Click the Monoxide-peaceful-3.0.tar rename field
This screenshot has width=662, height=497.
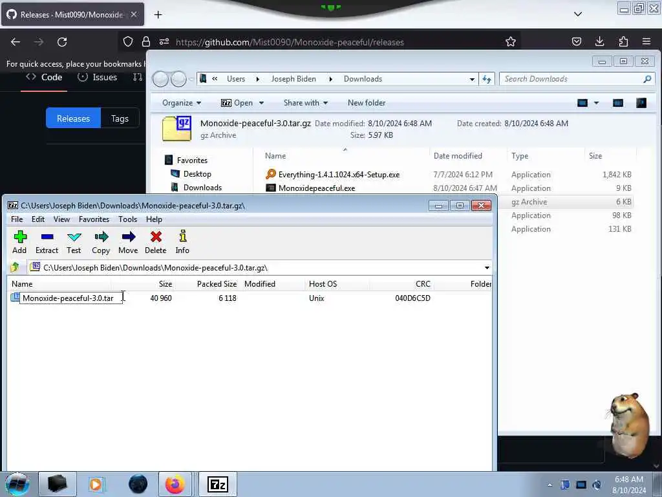click(x=71, y=298)
